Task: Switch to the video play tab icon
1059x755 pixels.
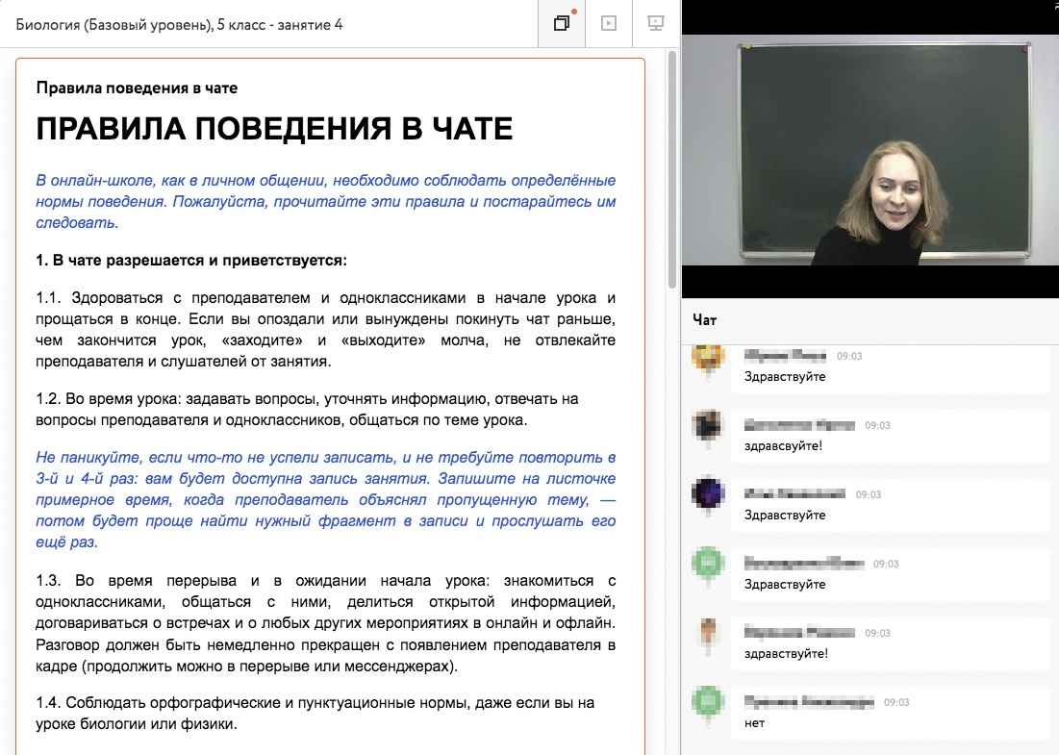Action: click(608, 24)
